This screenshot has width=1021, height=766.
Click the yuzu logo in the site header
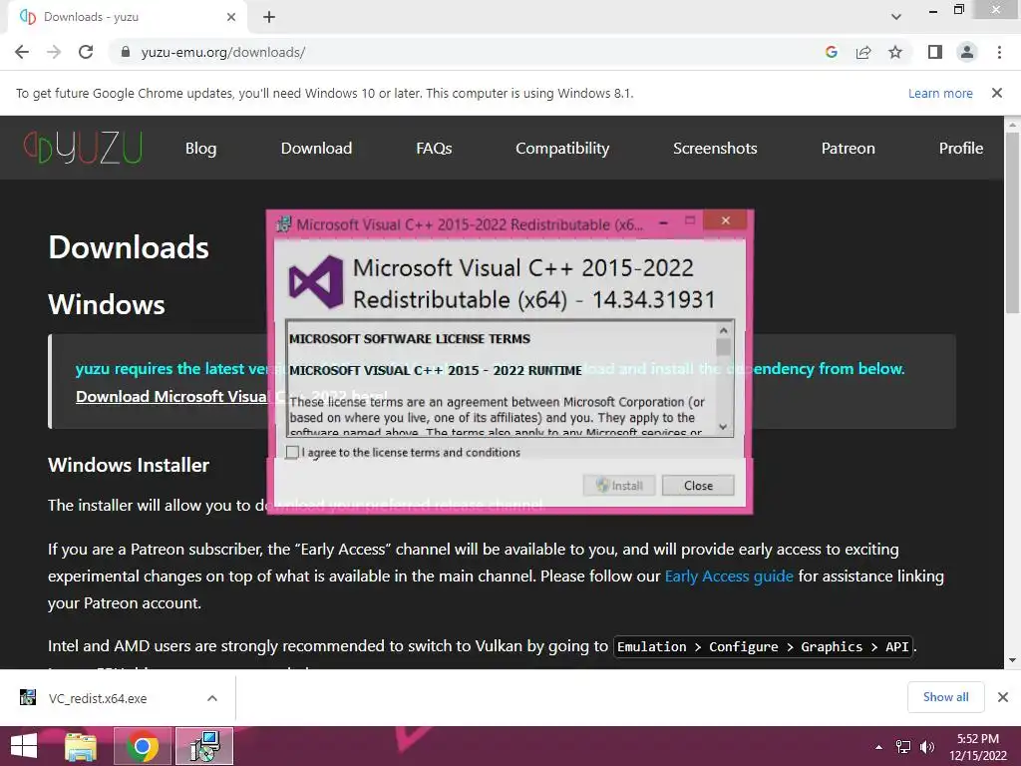click(83, 148)
